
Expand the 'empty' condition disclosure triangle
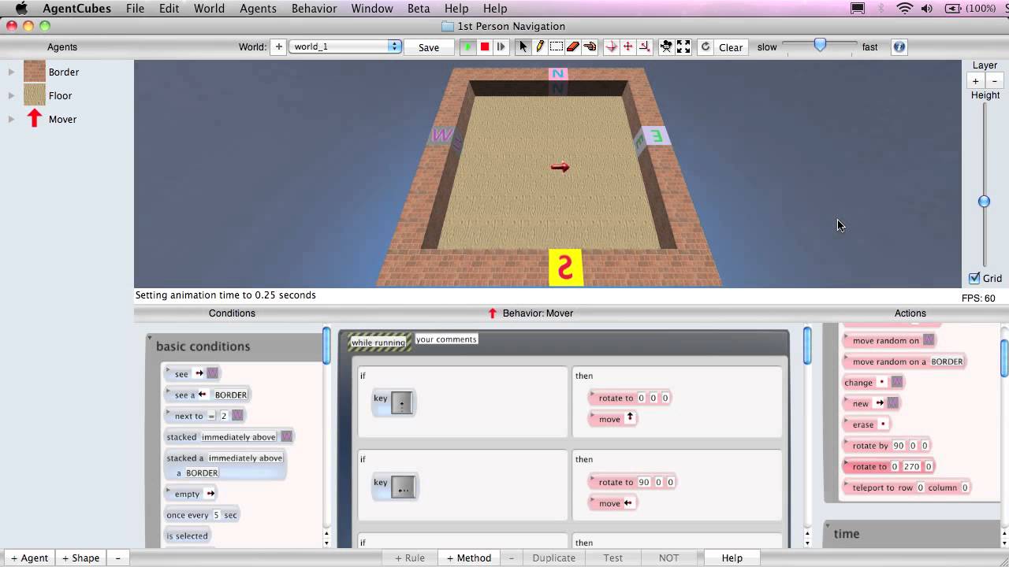[168, 489]
